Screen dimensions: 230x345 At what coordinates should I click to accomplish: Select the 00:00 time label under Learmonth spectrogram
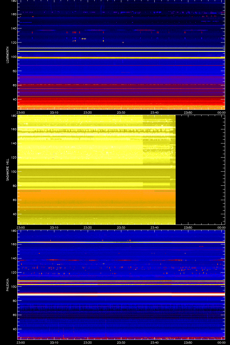click(221, 113)
